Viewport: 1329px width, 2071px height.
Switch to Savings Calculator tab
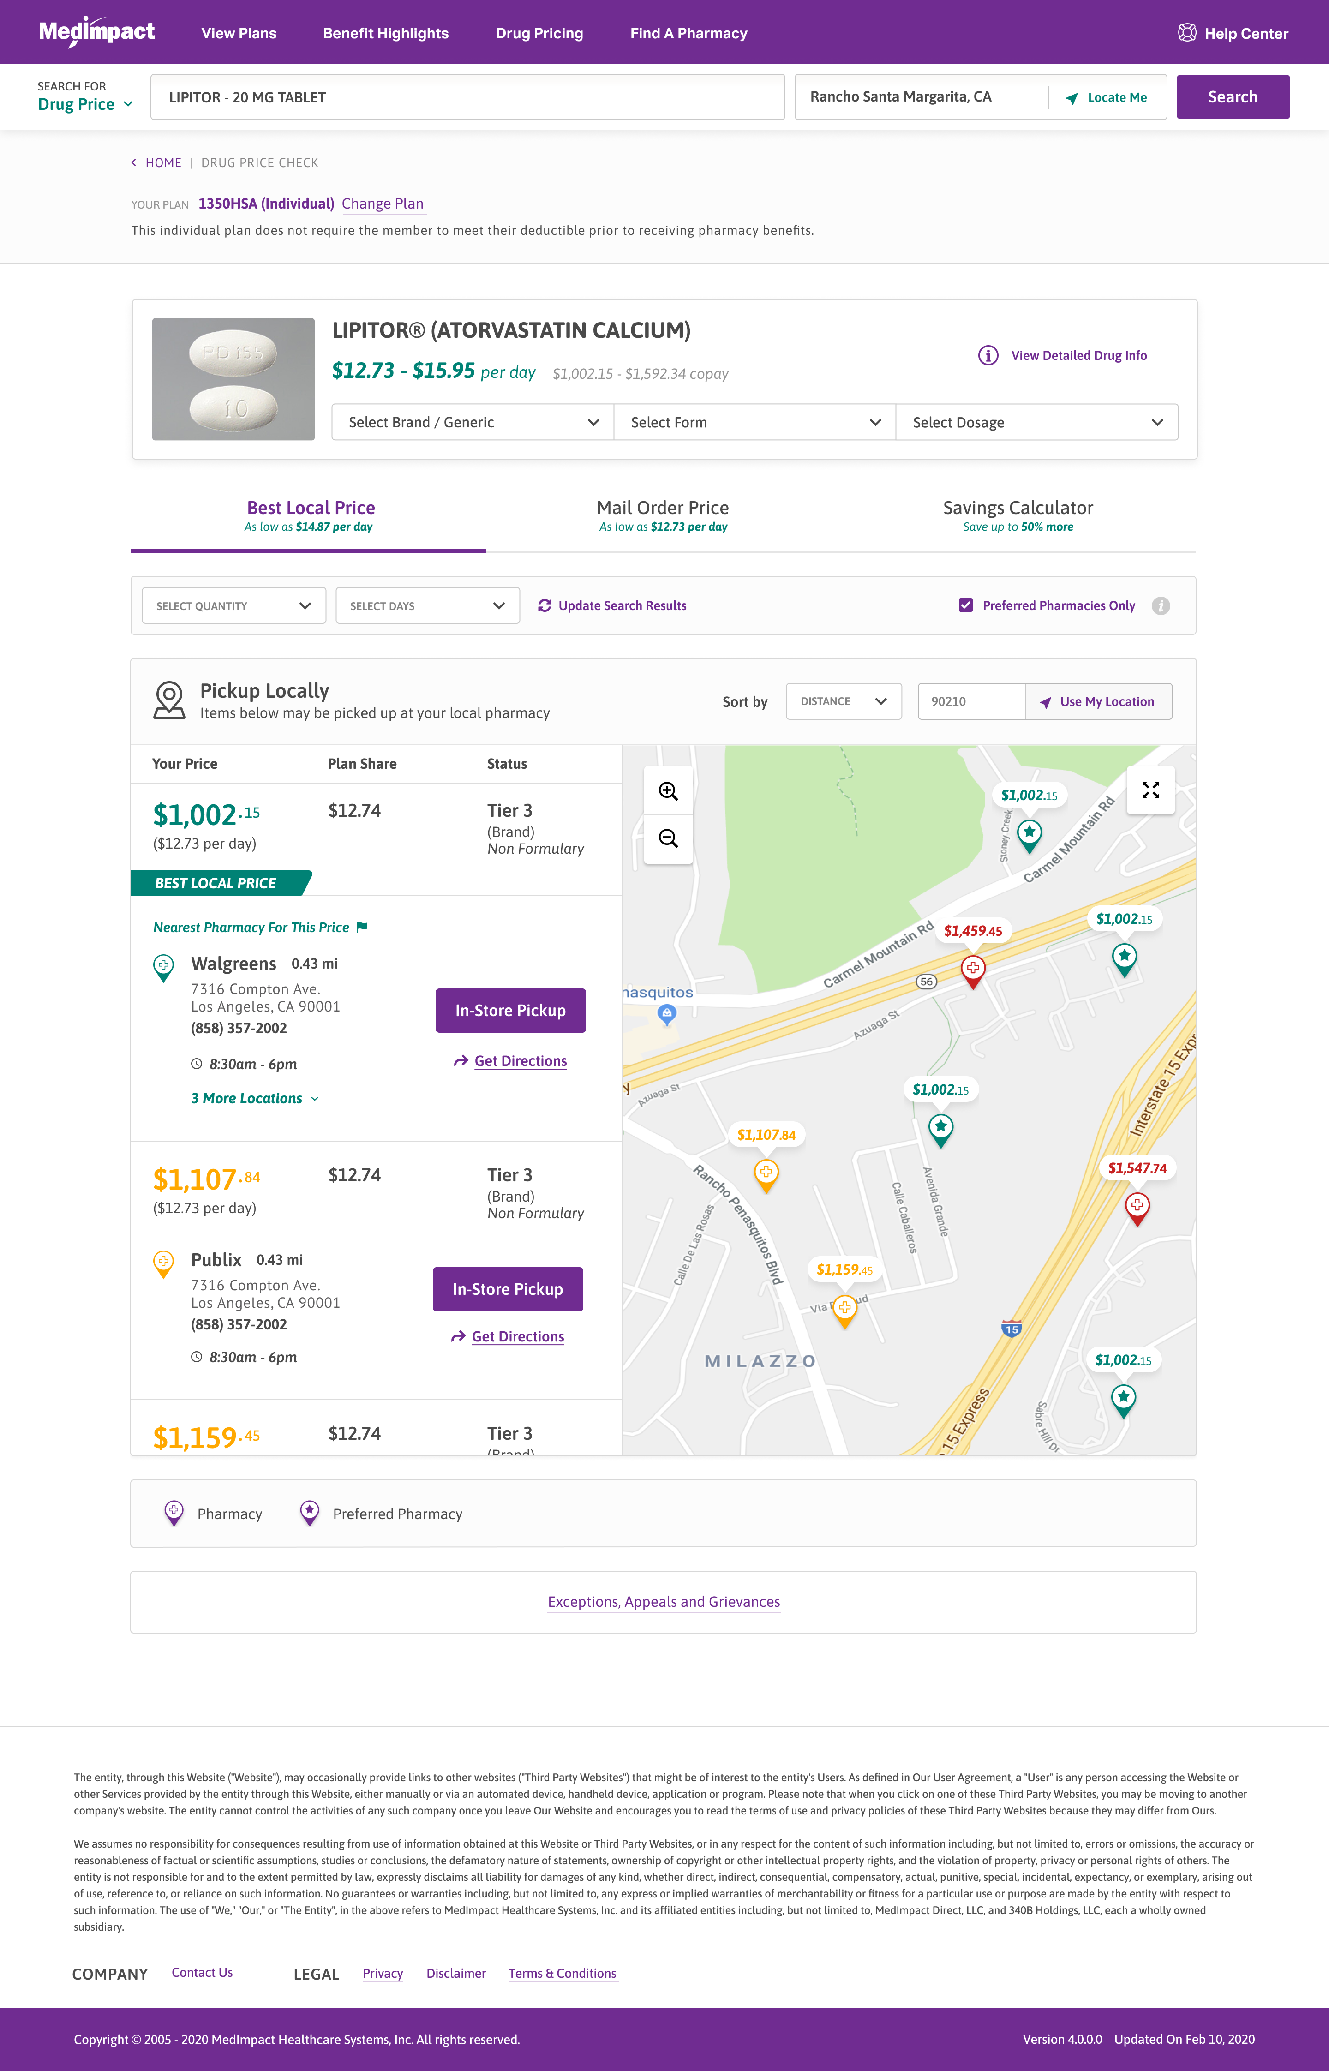(1018, 517)
